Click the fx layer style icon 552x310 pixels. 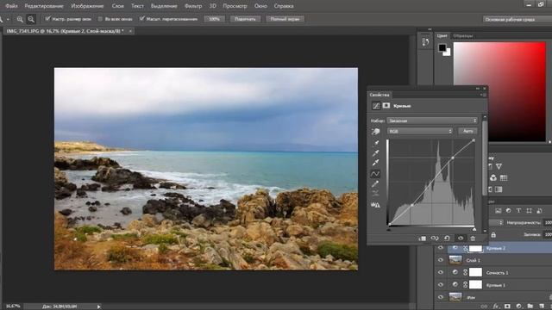(x=496, y=307)
